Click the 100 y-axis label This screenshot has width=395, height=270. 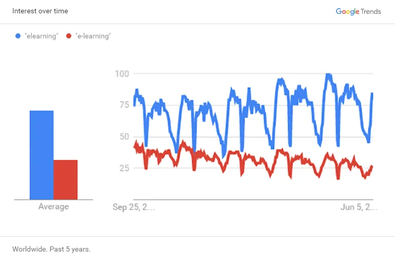tap(122, 74)
